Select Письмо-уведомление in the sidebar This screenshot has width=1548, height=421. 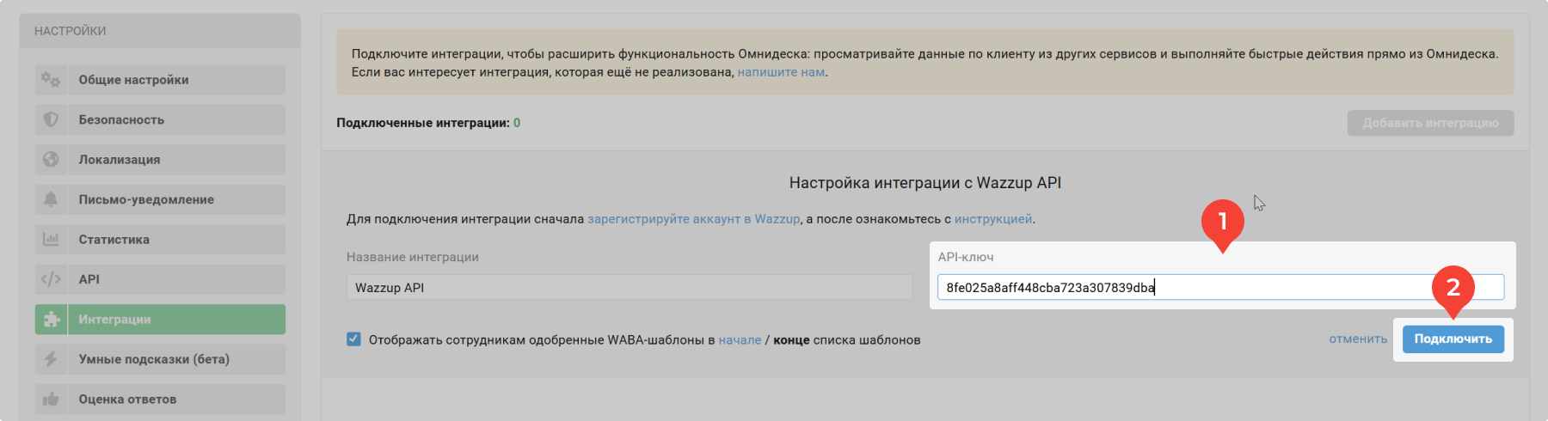tap(160, 199)
